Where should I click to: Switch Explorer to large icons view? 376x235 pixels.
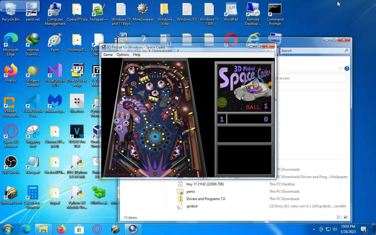point(346,217)
